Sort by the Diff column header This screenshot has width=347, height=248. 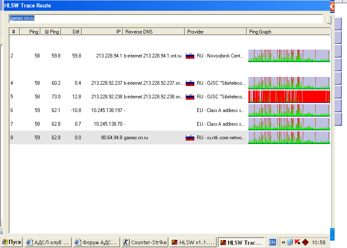[x=71, y=32]
